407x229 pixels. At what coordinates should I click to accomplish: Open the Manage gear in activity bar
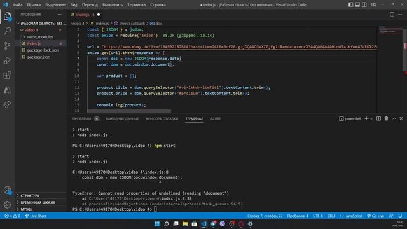coord(7,205)
